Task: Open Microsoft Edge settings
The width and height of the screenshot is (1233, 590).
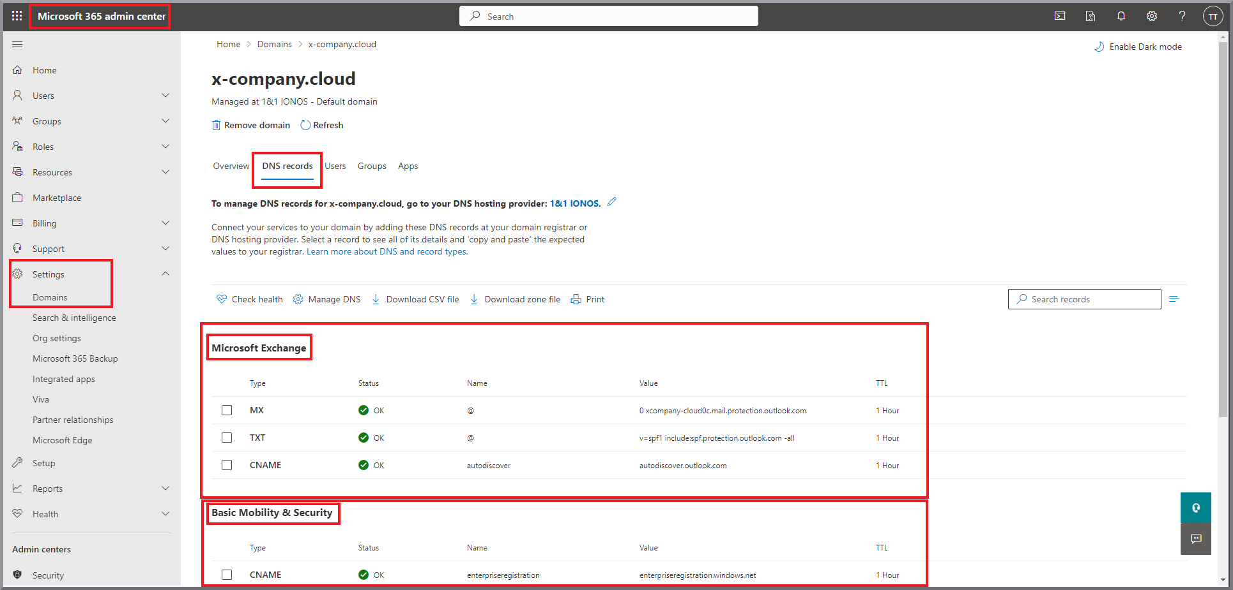Action: click(x=63, y=440)
